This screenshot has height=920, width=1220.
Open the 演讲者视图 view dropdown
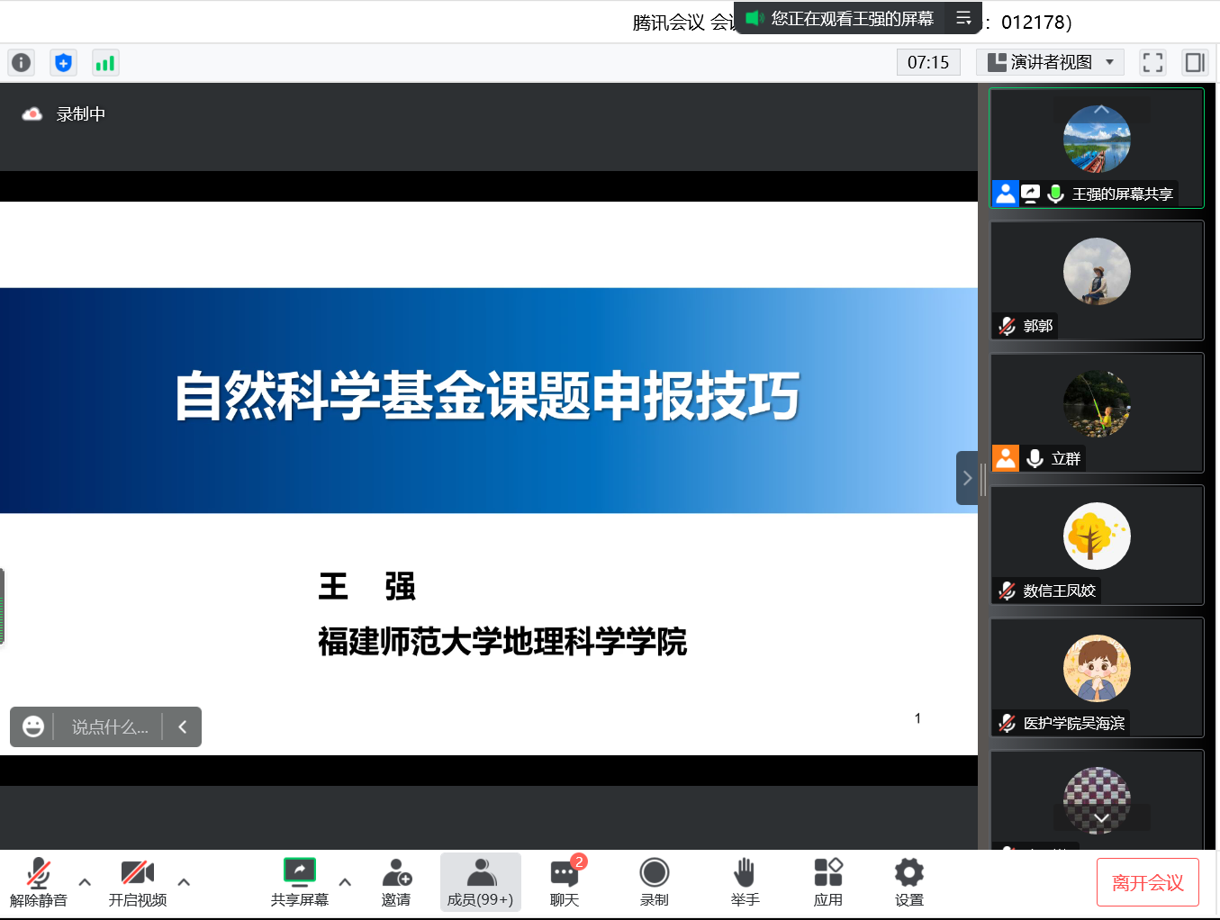[x=1050, y=62]
